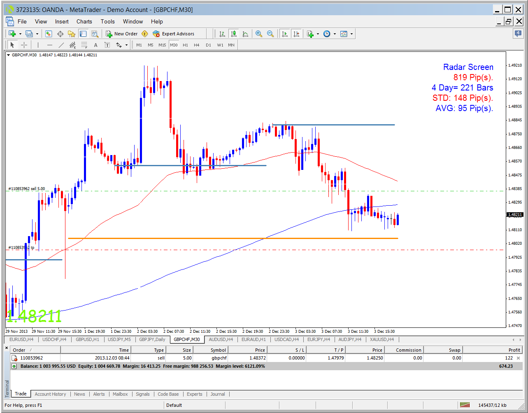
Task: Select the arrow Cursor tool
Action: click(12, 45)
